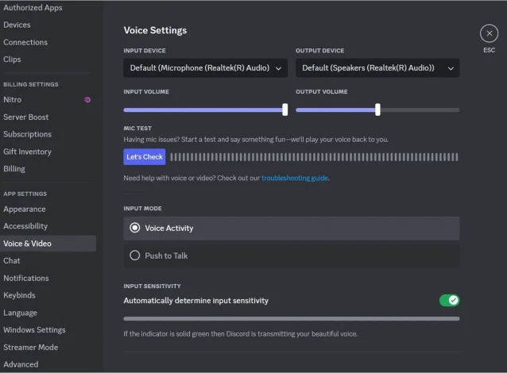Select Streamer Mode in sidebar

point(30,347)
